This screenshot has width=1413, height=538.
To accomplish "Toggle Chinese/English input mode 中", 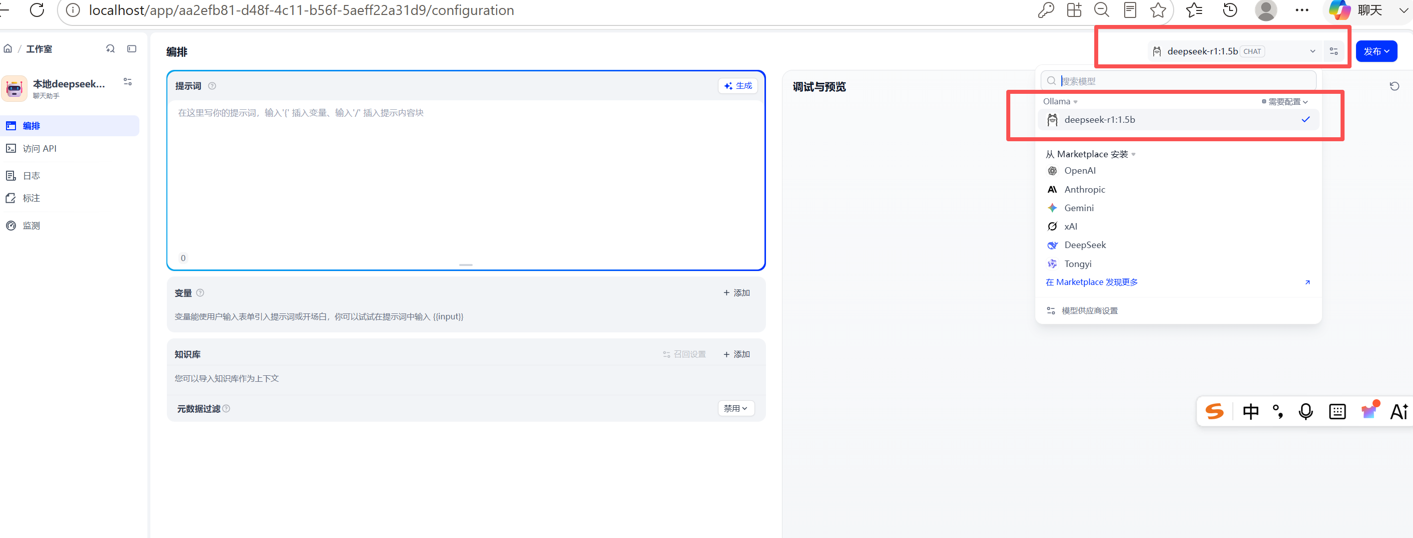I will 1251,411.
